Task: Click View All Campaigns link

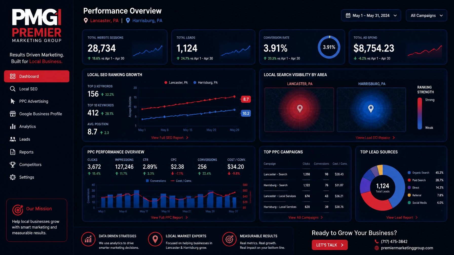Action: (x=306, y=218)
